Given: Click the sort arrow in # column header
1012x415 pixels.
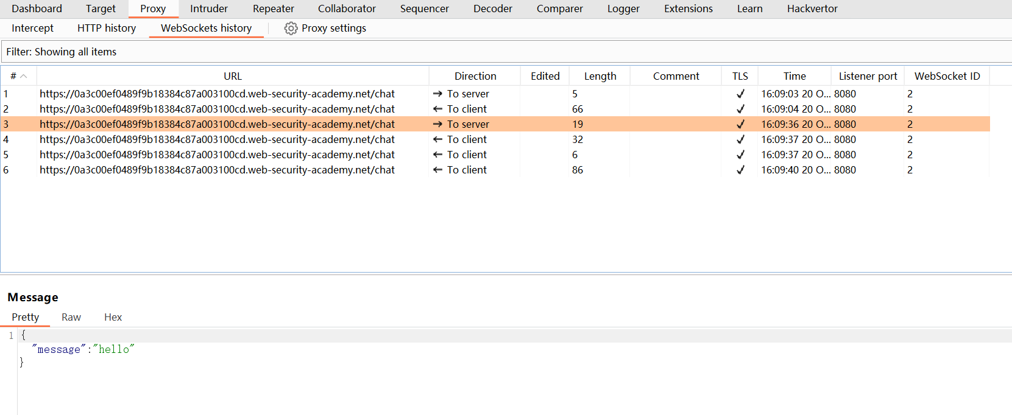Looking at the screenshot, I should [24, 76].
